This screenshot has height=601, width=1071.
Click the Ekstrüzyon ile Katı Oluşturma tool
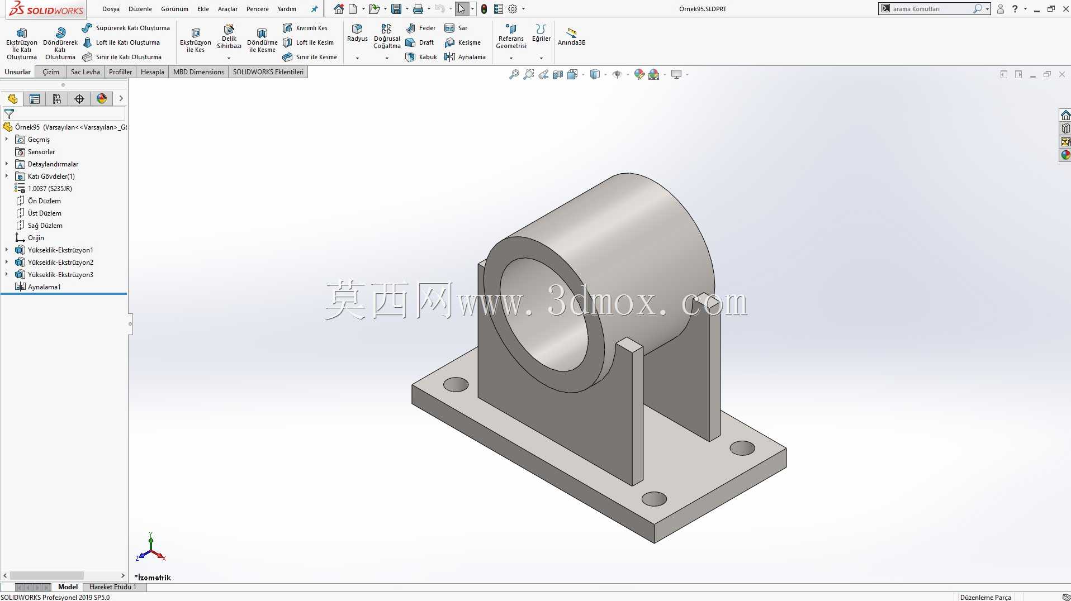pos(22,42)
